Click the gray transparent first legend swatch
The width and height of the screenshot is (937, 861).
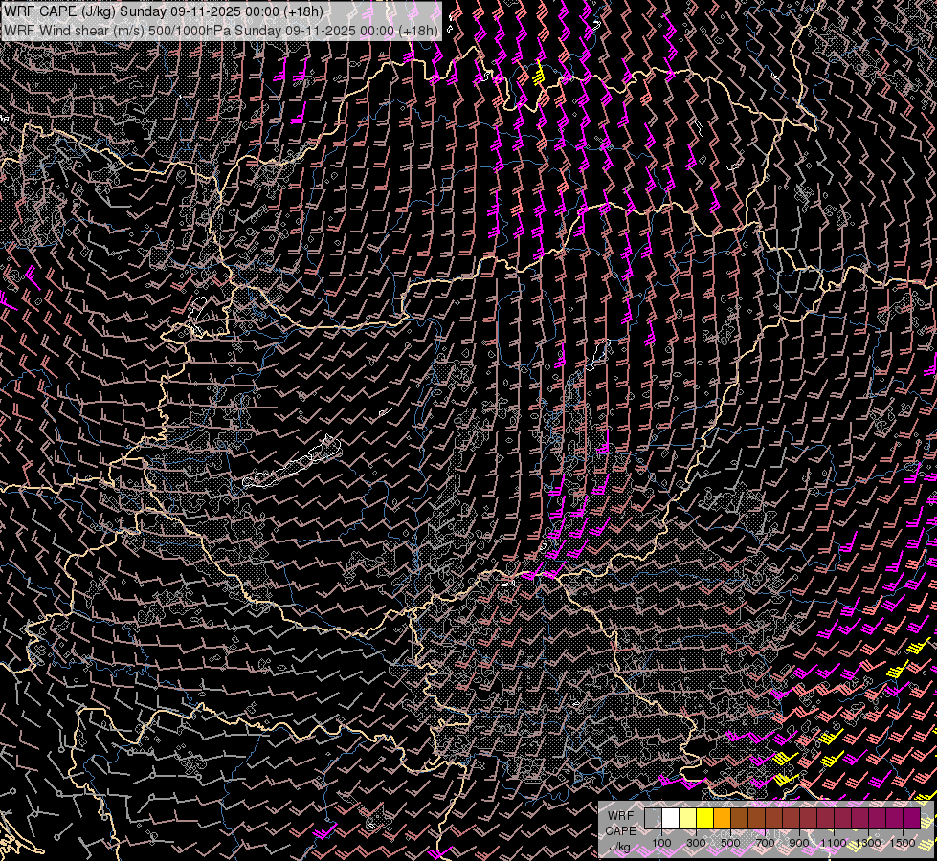[653, 819]
